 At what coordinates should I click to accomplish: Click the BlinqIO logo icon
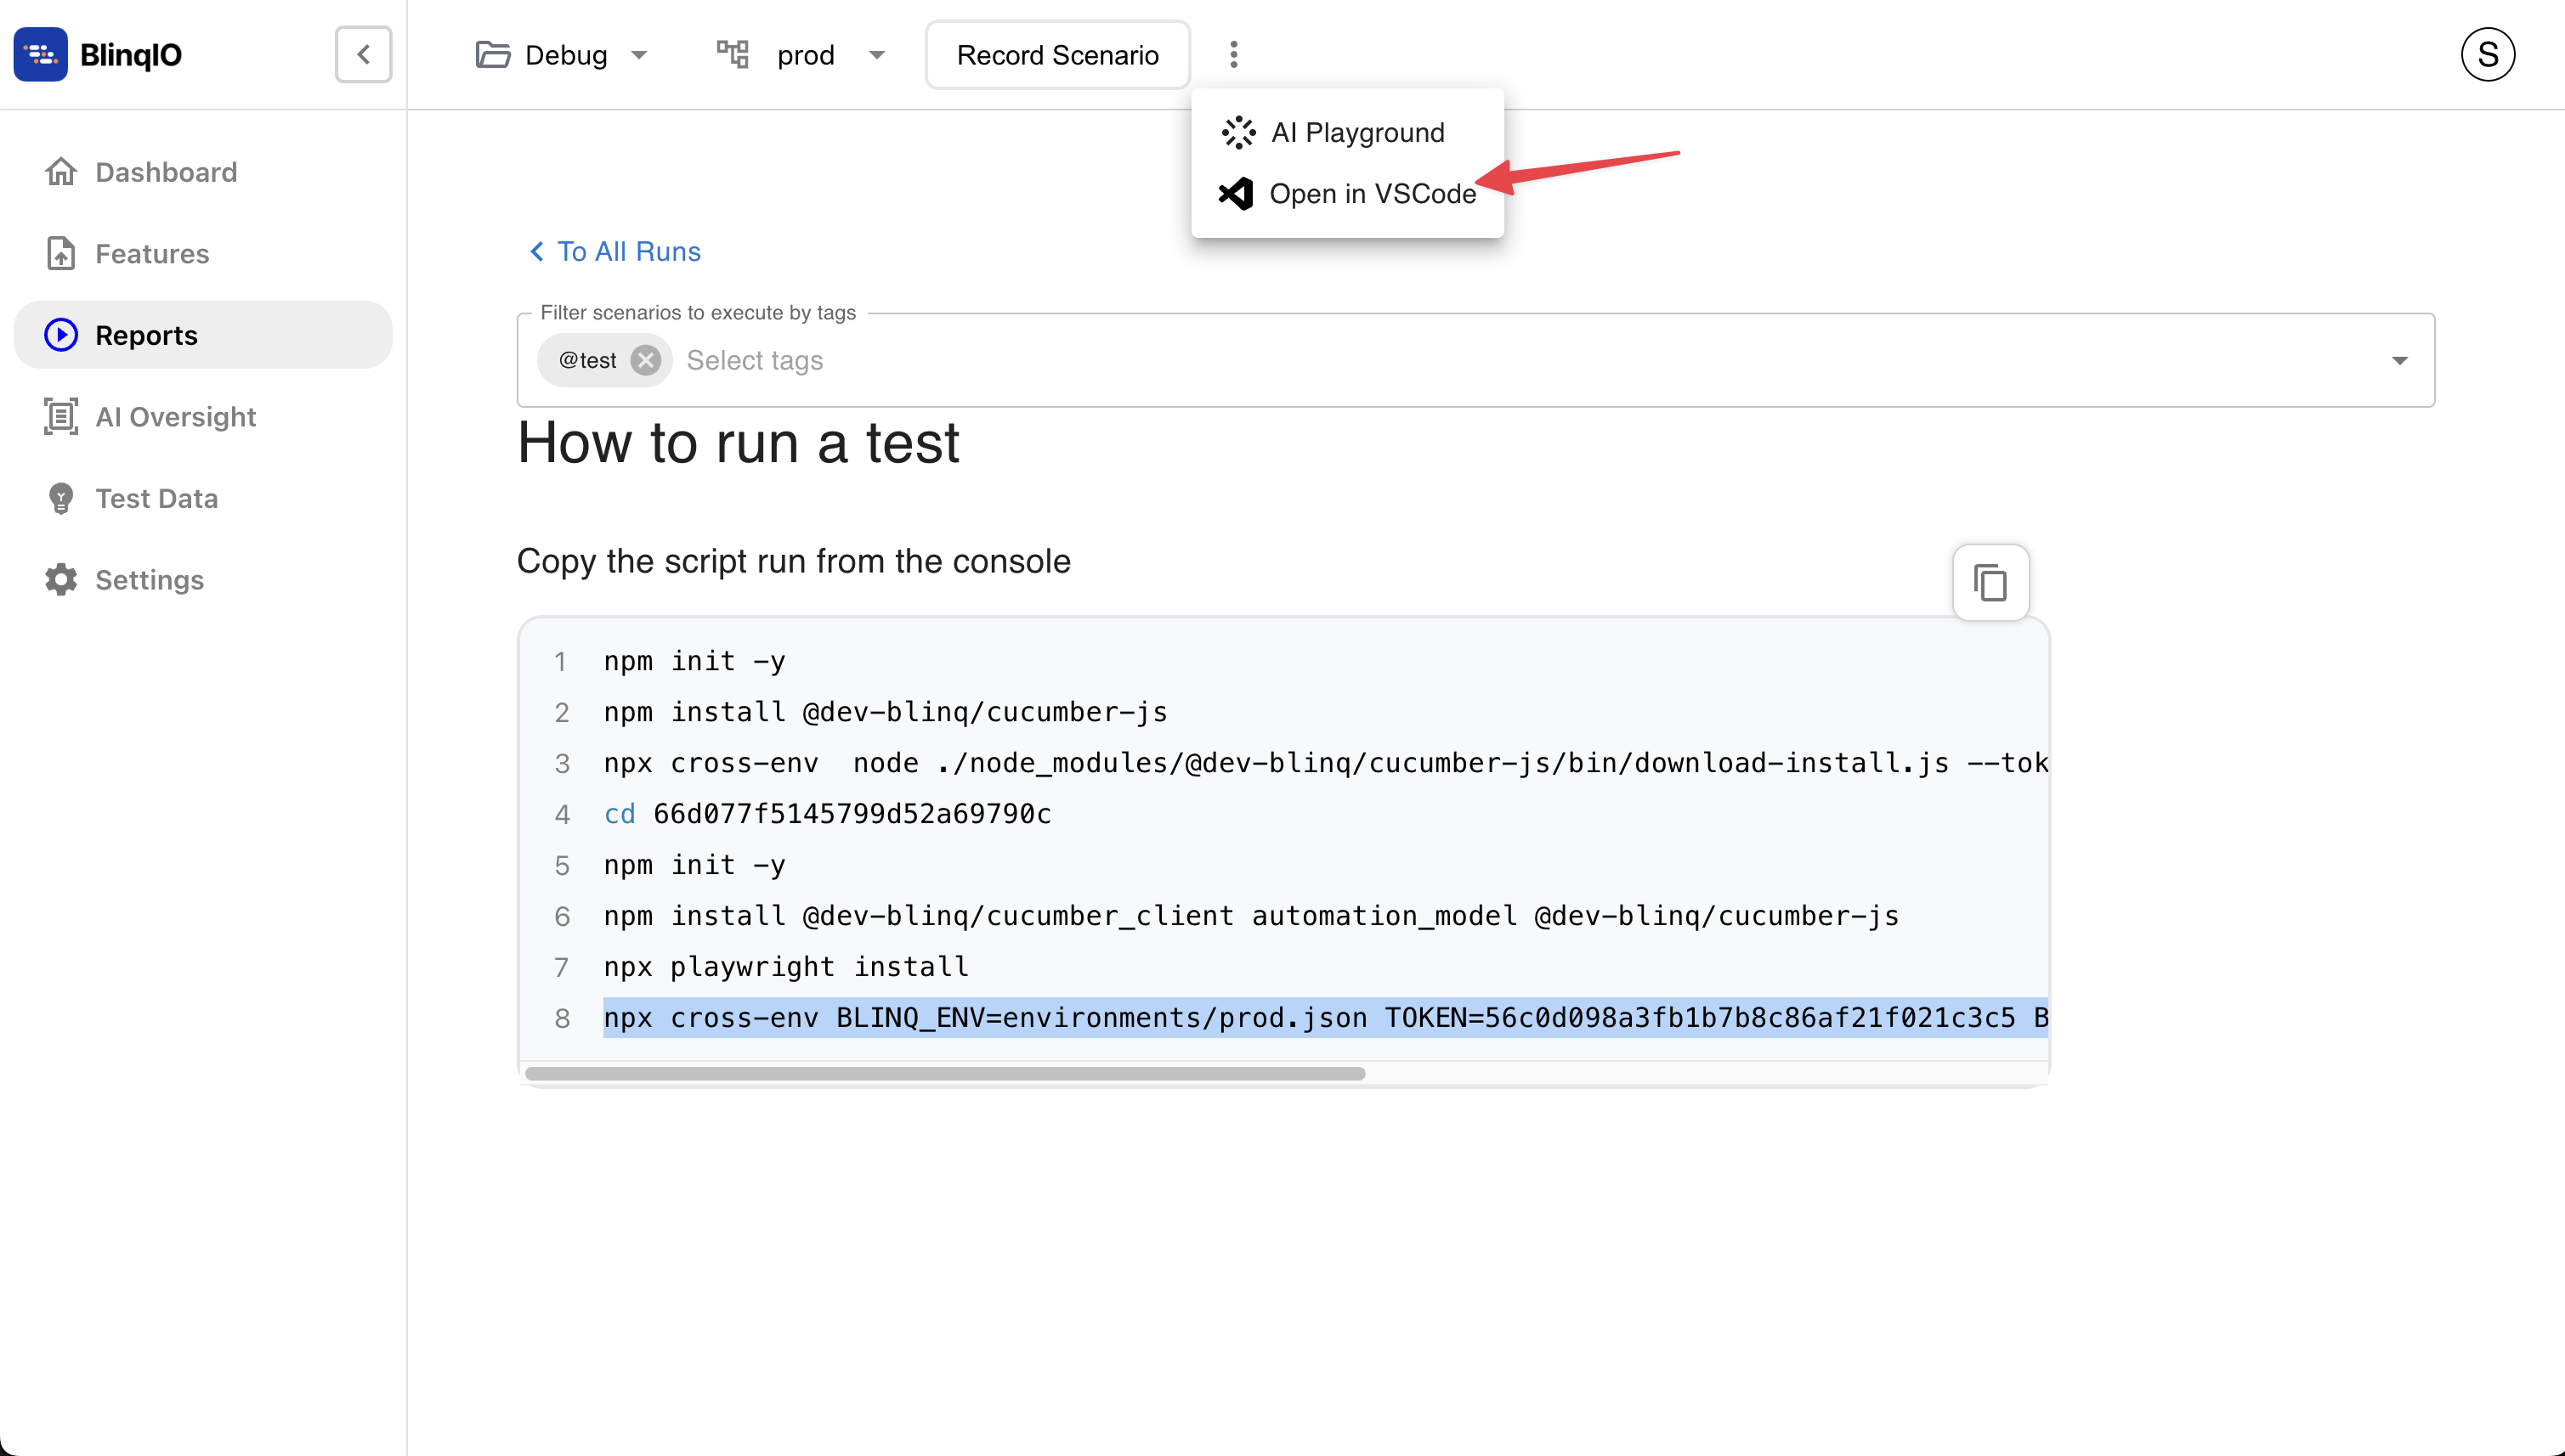pos(40,54)
